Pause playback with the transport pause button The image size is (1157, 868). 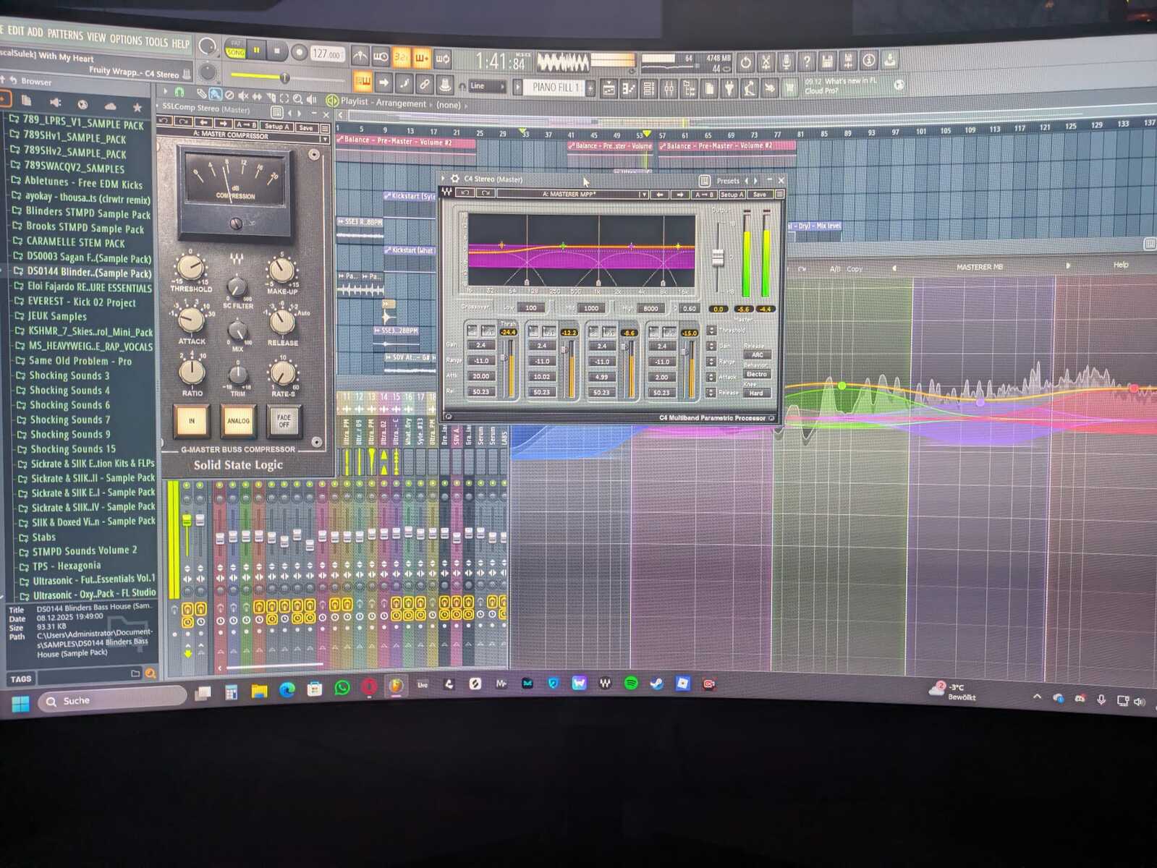coord(256,51)
